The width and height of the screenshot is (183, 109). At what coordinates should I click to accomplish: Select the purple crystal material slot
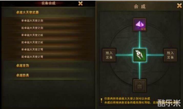pyautogui.click(x=140, y=25)
